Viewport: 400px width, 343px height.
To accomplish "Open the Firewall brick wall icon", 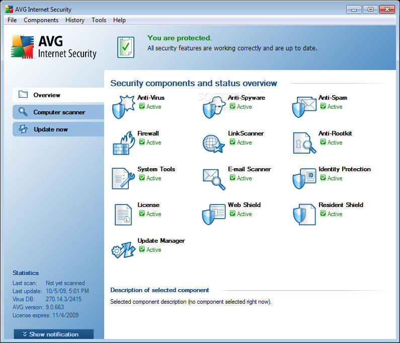I will point(123,143).
